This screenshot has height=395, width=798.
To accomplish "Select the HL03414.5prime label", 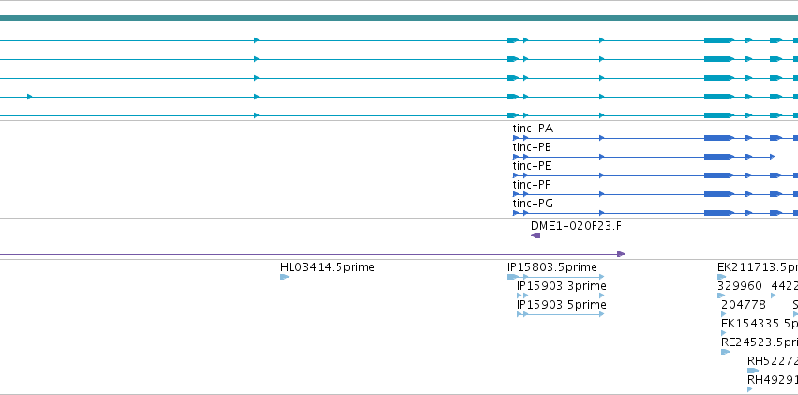I will coord(327,267).
